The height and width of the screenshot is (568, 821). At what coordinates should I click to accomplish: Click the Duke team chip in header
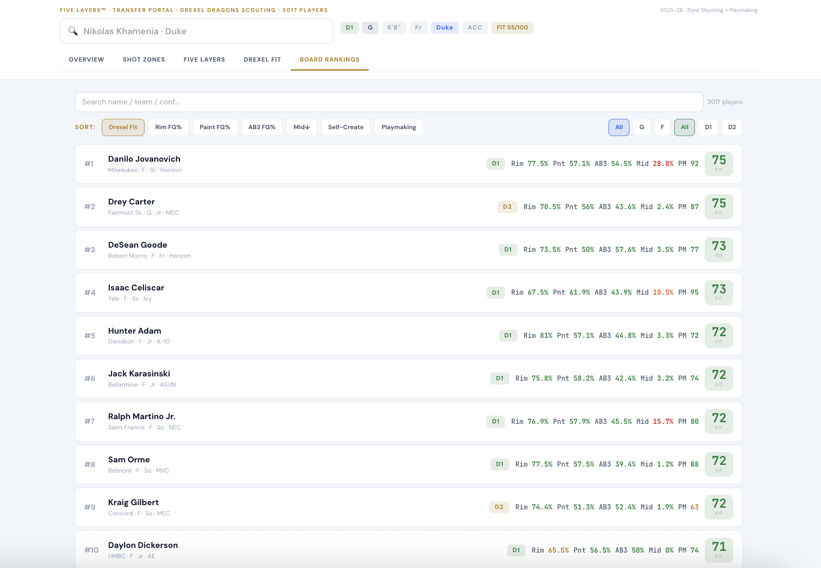coord(445,28)
